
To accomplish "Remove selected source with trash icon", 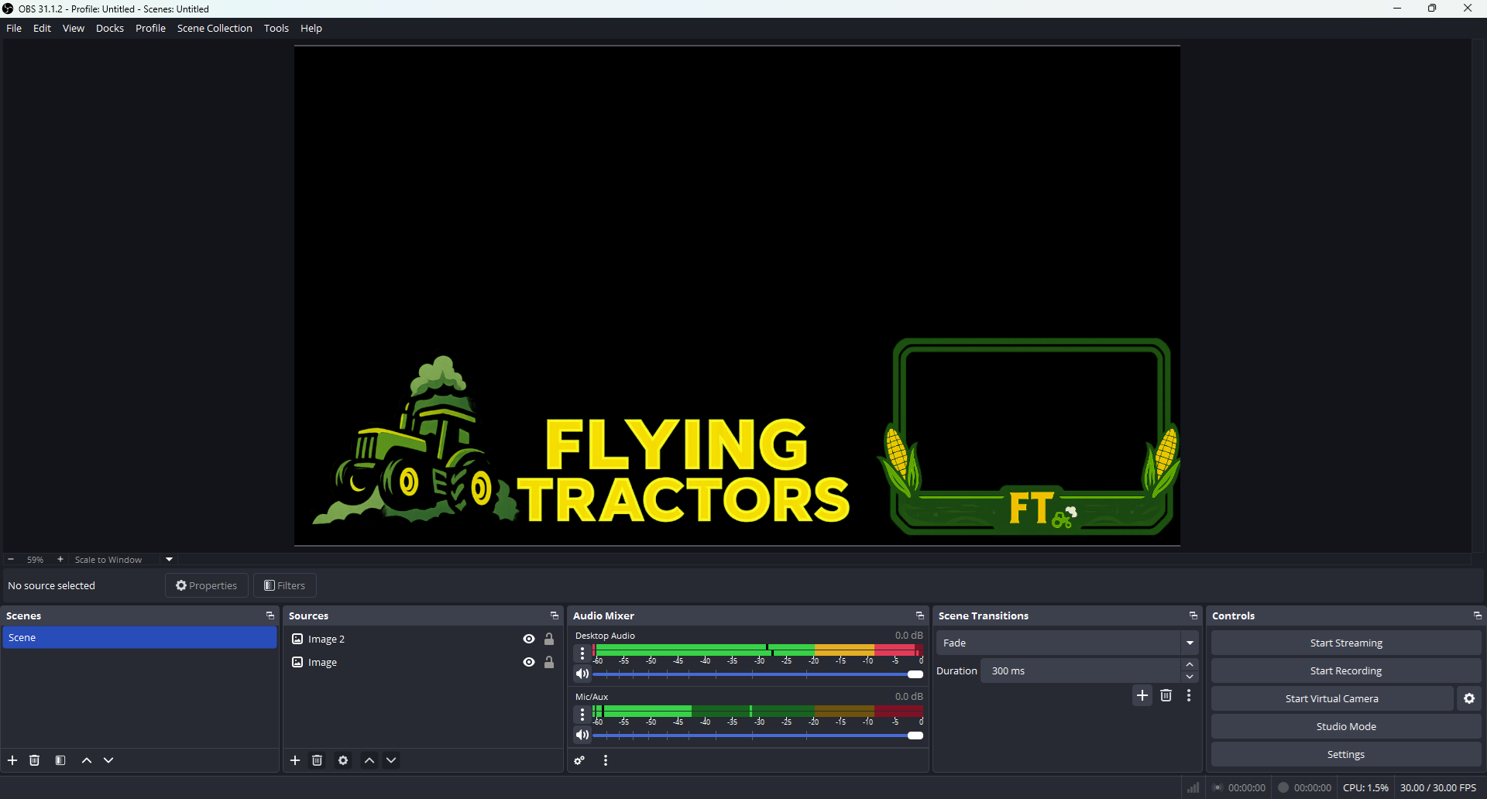I will coord(318,760).
